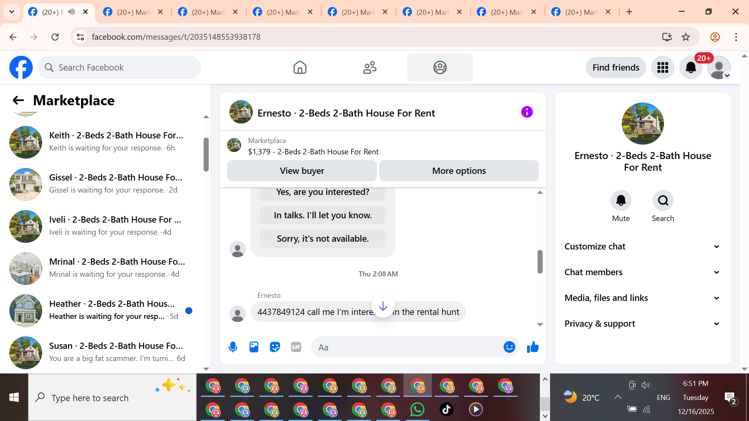
Task: Open the Windows notification center
Action: coord(730,398)
